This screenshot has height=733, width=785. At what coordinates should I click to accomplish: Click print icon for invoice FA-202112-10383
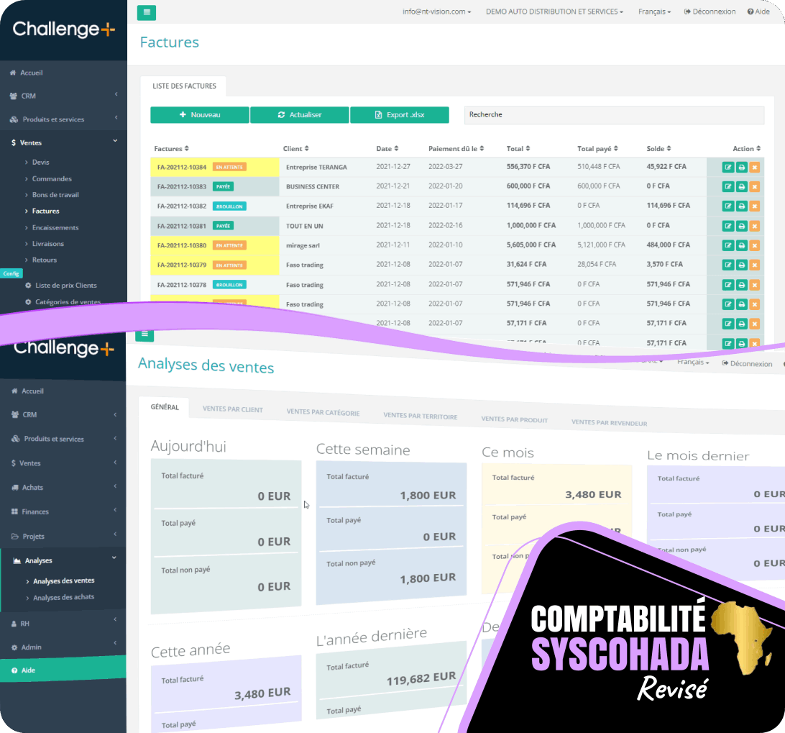pos(741,187)
